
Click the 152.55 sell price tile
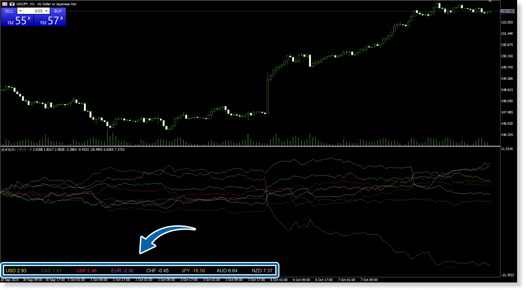[17, 21]
